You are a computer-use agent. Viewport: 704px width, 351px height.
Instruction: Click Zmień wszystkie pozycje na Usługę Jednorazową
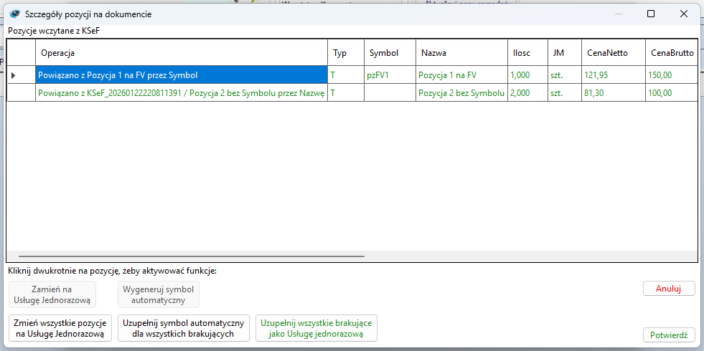pos(60,327)
